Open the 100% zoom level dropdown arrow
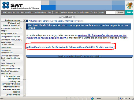134x100 pixels. pos(130,98)
